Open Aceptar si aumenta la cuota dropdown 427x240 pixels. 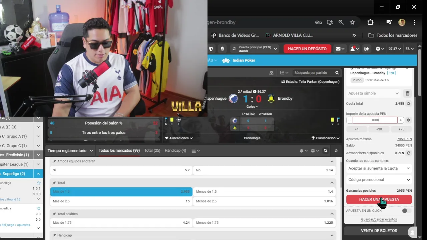[x=379, y=168]
